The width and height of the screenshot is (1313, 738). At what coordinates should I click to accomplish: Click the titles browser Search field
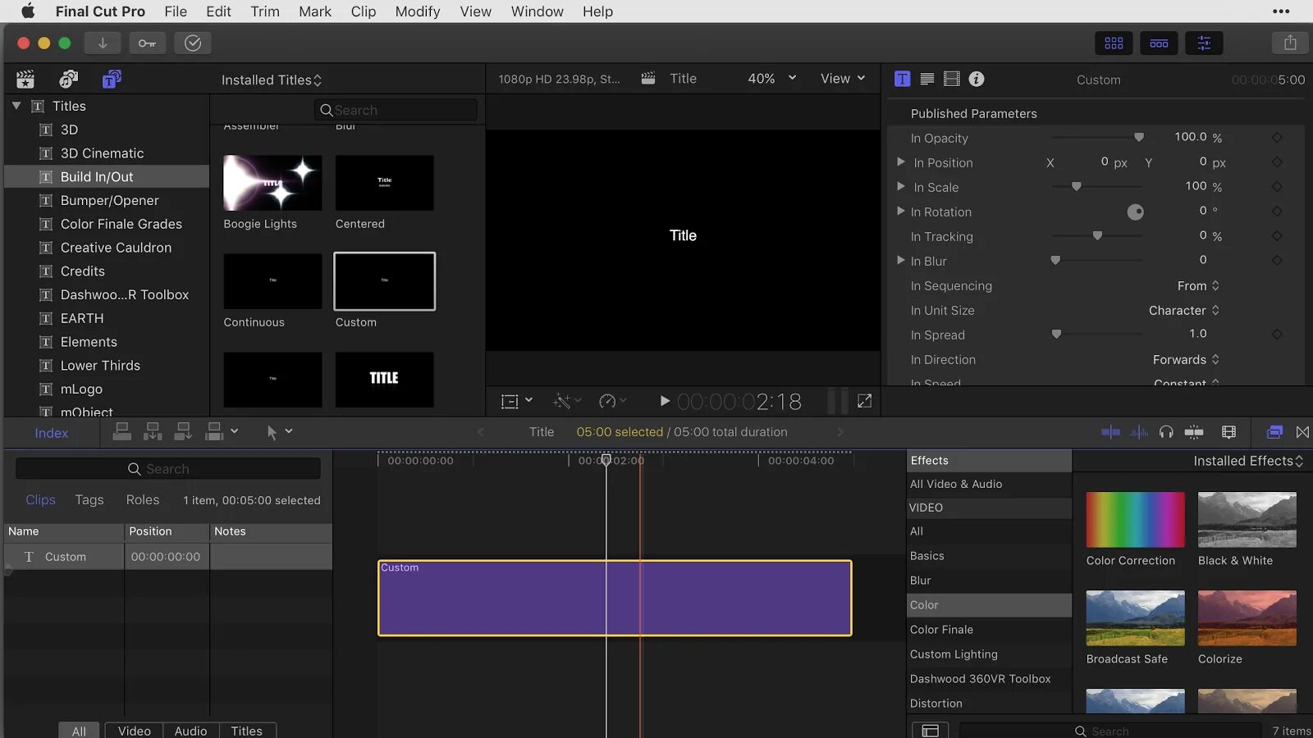click(x=396, y=110)
